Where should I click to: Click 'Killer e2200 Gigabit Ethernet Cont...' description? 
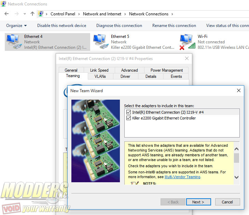click(142, 47)
